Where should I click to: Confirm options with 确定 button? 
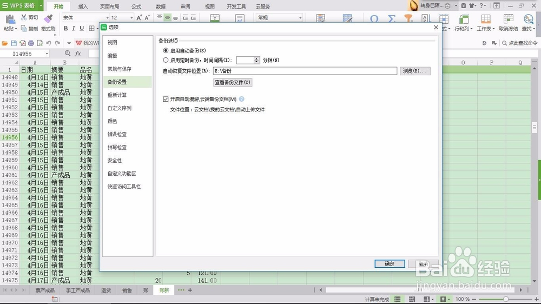[x=390, y=263]
